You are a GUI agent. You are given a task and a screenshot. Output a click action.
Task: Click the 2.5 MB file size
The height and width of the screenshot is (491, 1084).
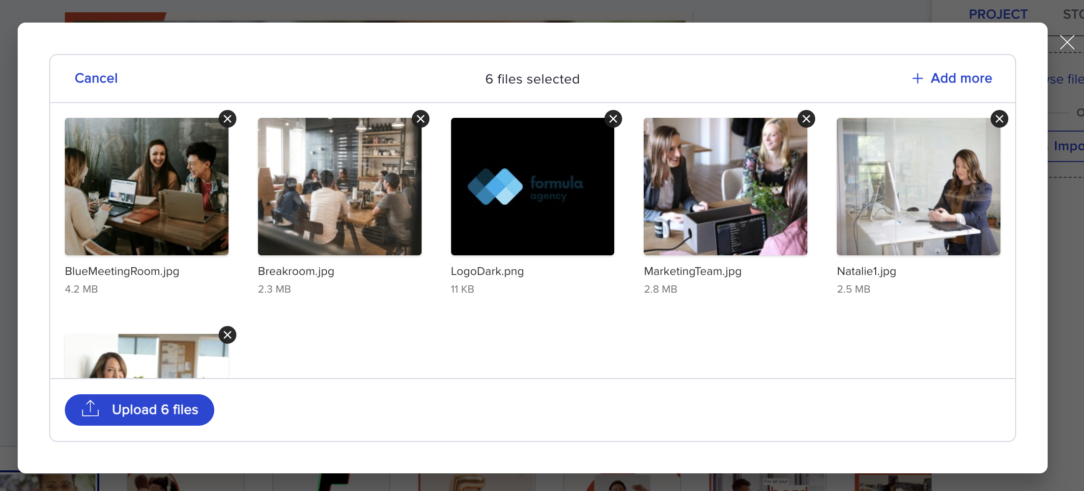pyautogui.click(x=854, y=289)
